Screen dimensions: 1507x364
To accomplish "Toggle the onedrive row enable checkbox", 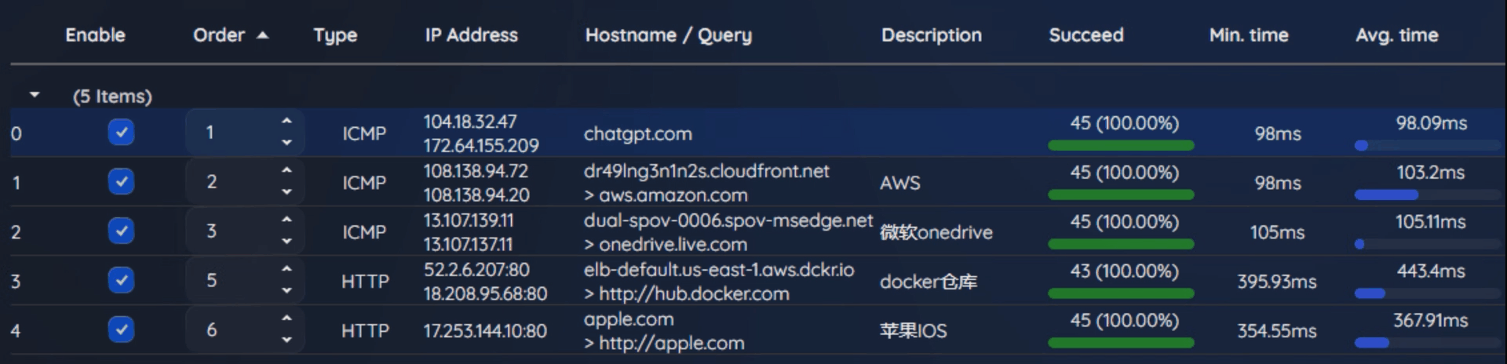I will (x=121, y=231).
